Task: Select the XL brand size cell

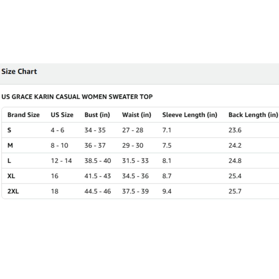Action: (x=11, y=176)
